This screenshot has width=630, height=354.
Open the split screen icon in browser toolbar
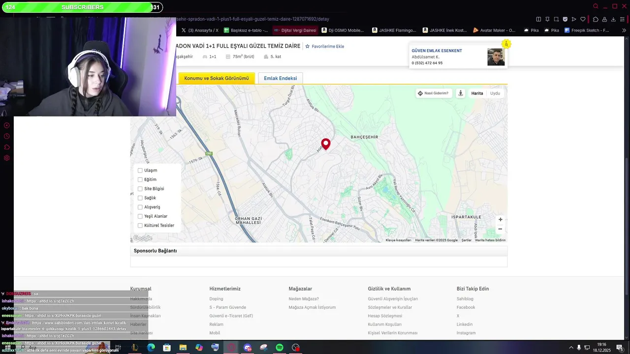[538, 19]
